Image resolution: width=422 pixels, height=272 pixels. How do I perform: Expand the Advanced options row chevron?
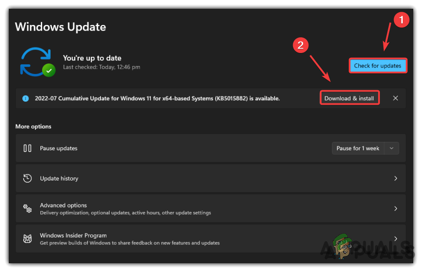(x=395, y=208)
